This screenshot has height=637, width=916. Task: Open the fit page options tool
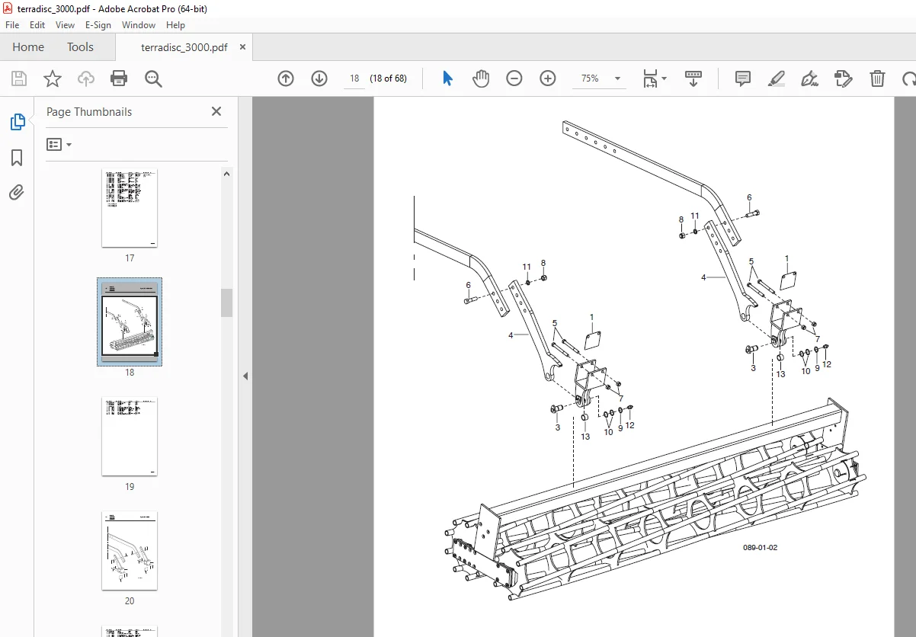[654, 78]
